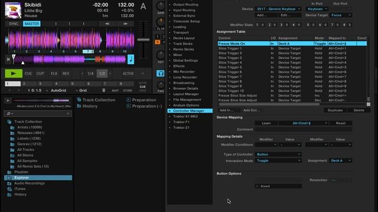Open the iTunes tree node

coord(20,189)
